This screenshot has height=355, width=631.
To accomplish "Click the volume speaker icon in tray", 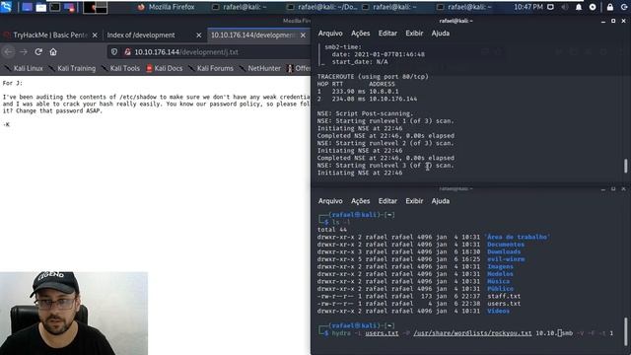I will pos(565,7).
